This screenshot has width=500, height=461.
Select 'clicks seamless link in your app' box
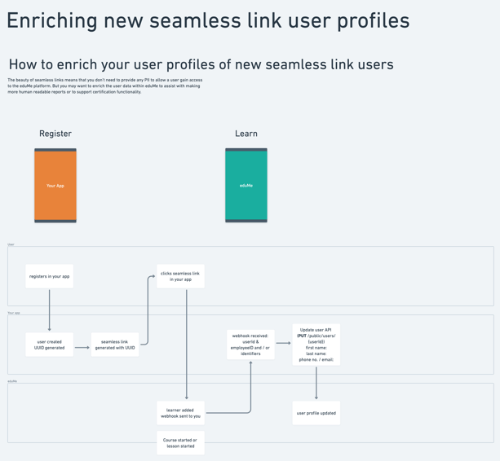pyautogui.click(x=180, y=276)
